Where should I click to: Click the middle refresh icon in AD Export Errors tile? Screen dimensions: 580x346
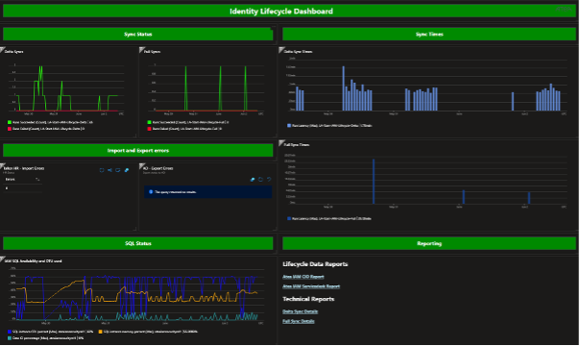click(x=261, y=180)
